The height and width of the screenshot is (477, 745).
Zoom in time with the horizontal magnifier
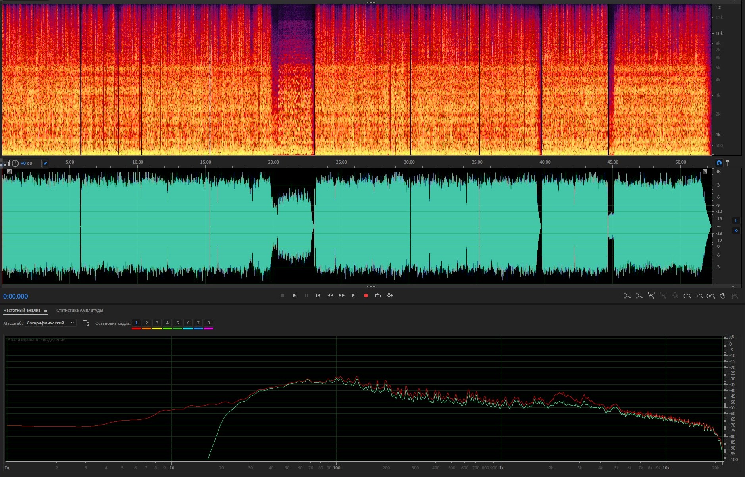click(651, 296)
